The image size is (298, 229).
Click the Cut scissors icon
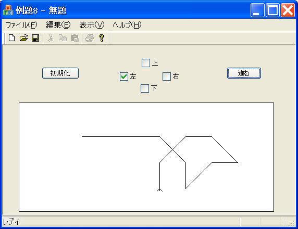[x=51, y=38]
